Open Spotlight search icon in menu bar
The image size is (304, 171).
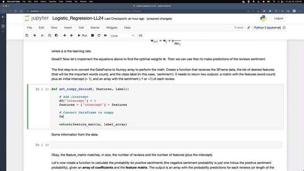278,1
